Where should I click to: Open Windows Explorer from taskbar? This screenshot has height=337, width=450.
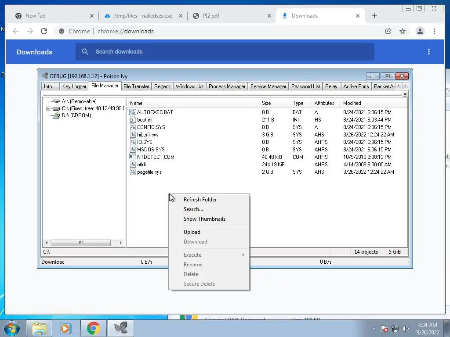coord(39,328)
